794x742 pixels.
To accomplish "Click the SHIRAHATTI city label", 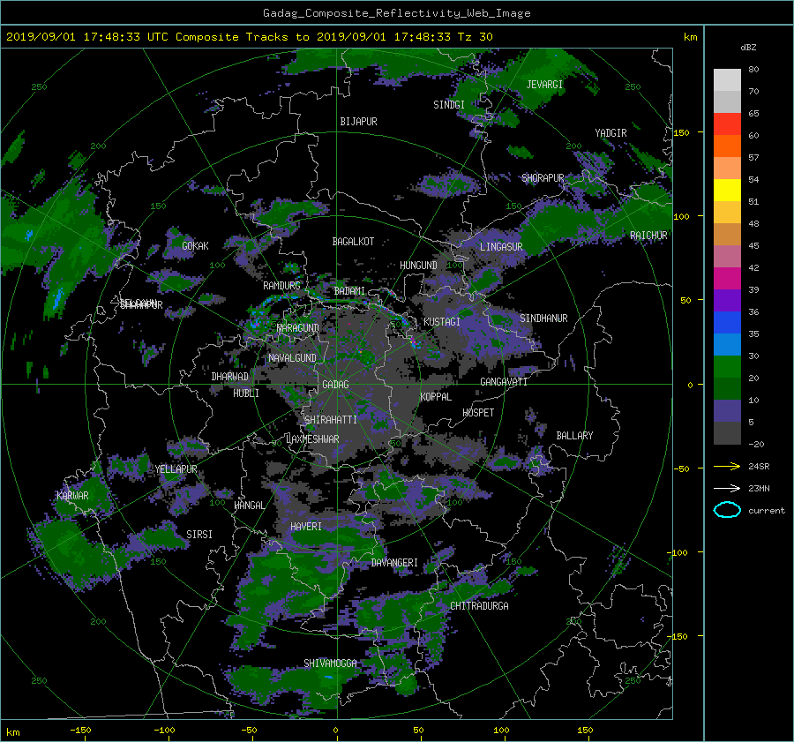I will [x=331, y=420].
